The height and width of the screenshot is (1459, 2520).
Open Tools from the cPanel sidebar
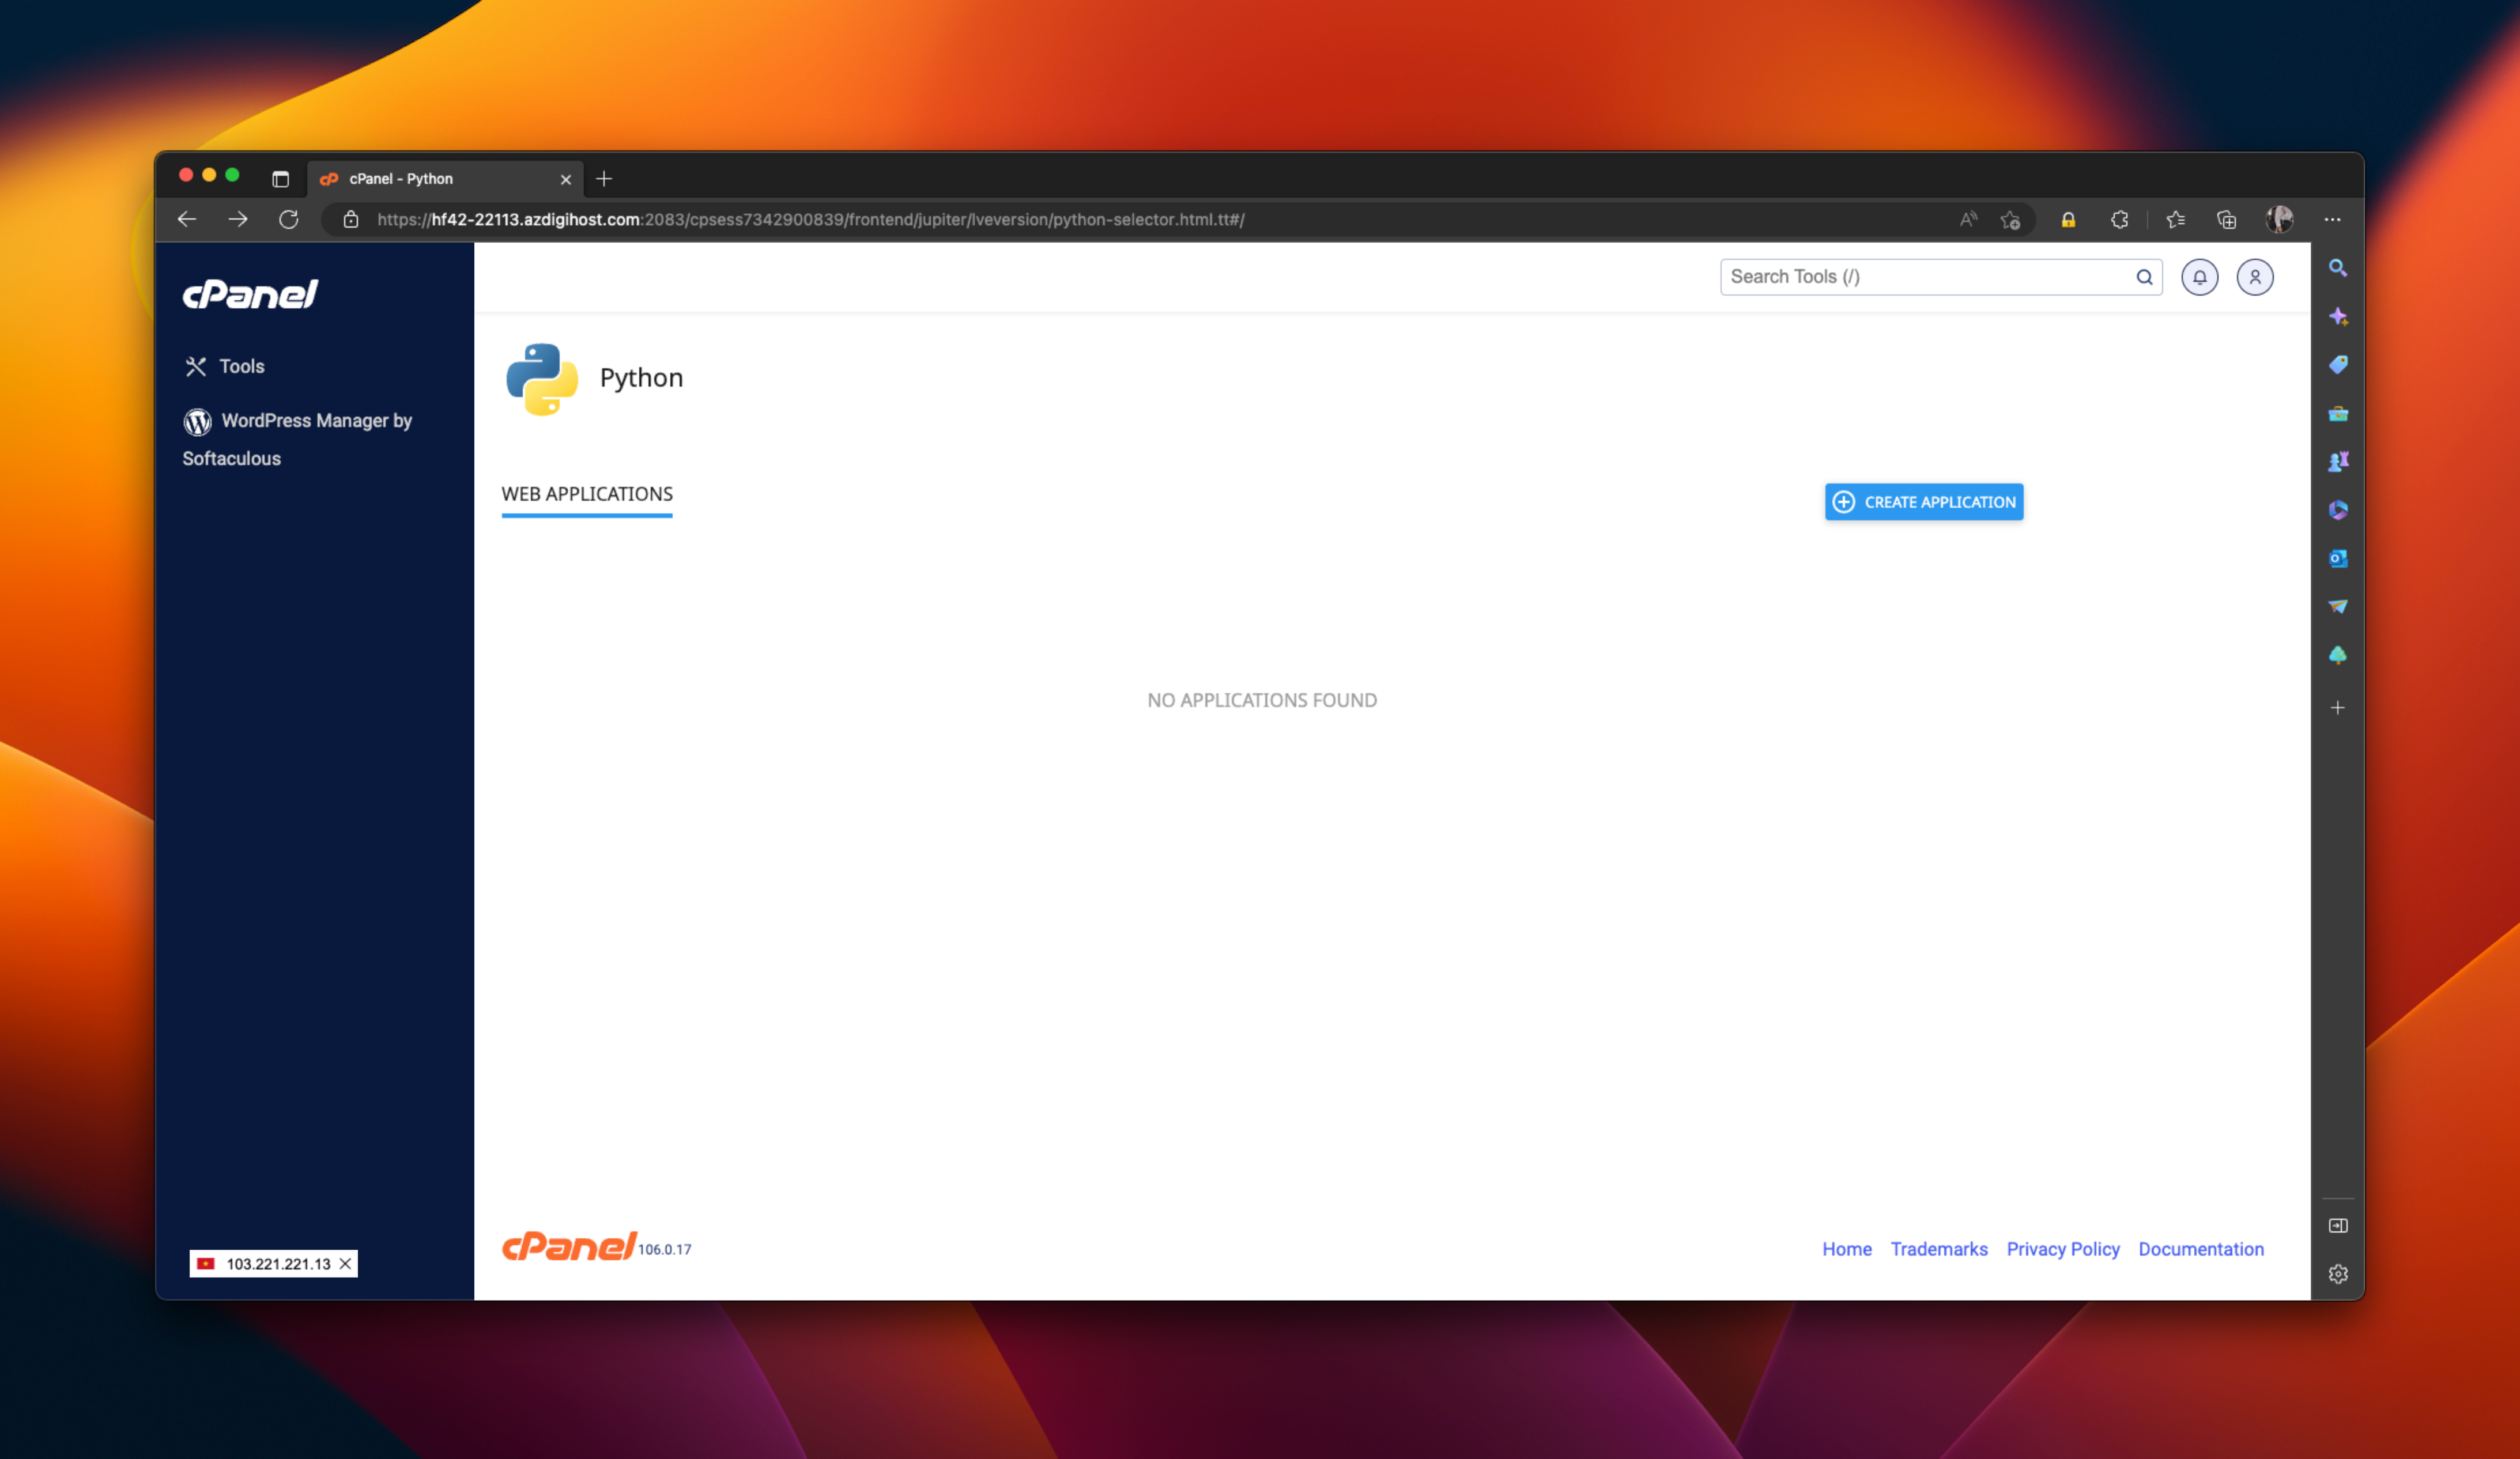(241, 366)
